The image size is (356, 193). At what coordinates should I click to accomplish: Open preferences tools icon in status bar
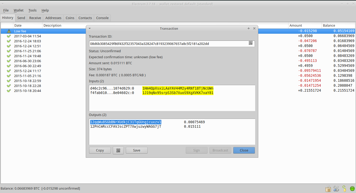click(336, 188)
